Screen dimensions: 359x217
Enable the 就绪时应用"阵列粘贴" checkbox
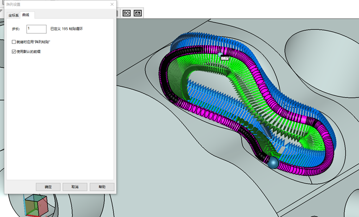14,42
